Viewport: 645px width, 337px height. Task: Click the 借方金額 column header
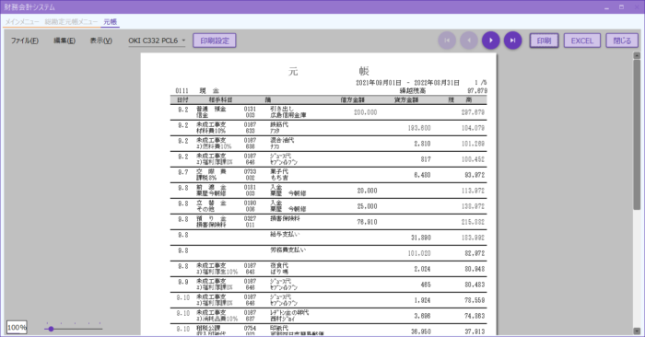coord(353,99)
